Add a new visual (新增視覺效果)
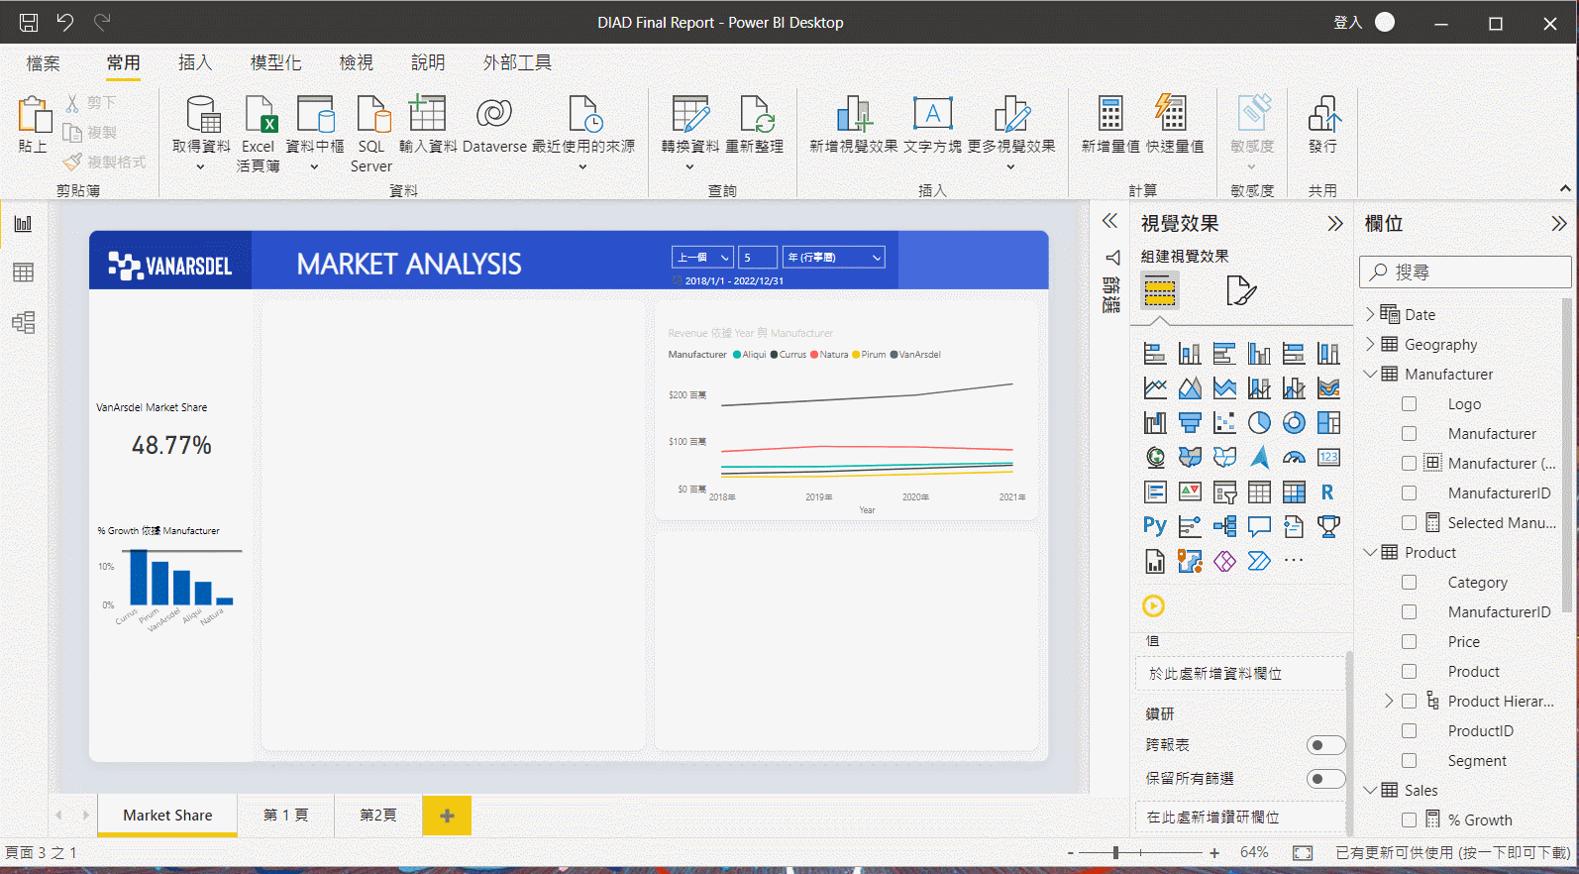Screen dimensions: 1579x874 (x=854, y=124)
